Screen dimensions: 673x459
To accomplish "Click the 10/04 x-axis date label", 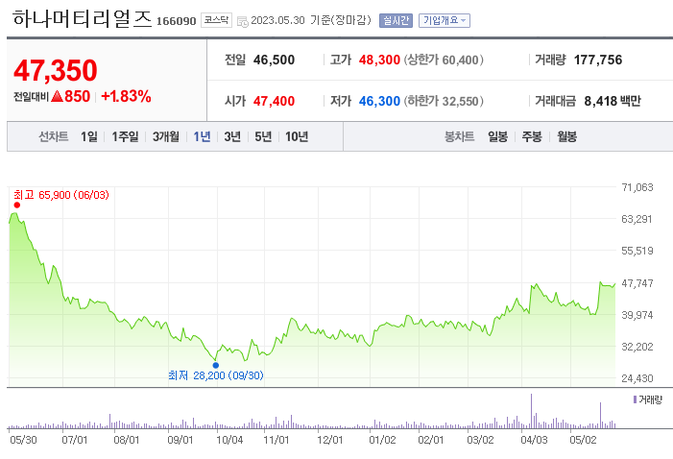I will coord(229,440).
